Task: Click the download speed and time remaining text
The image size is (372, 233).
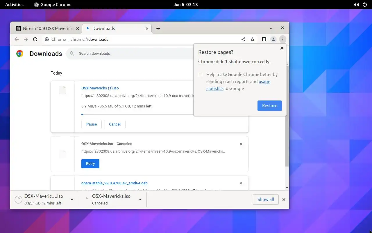Action: pyautogui.click(x=116, y=106)
